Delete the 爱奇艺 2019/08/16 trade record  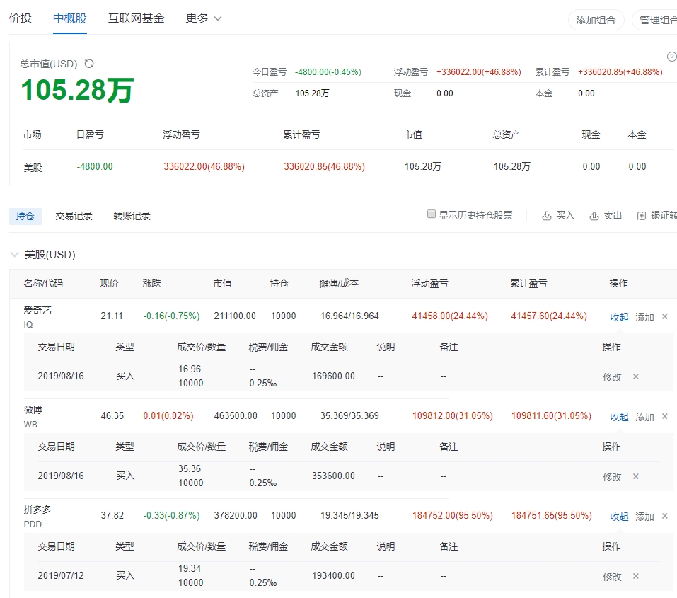pos(635,376)
